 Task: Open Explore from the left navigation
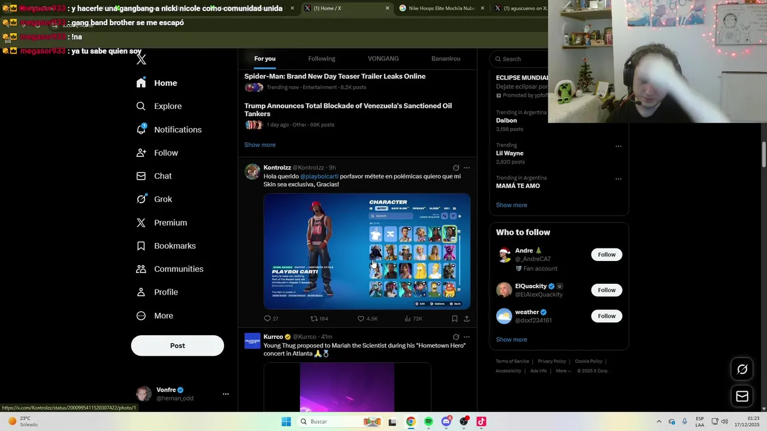[159, 106]
